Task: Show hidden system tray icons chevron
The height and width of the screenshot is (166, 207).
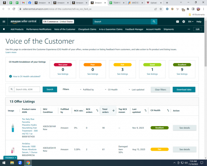Action: point(174,163)
